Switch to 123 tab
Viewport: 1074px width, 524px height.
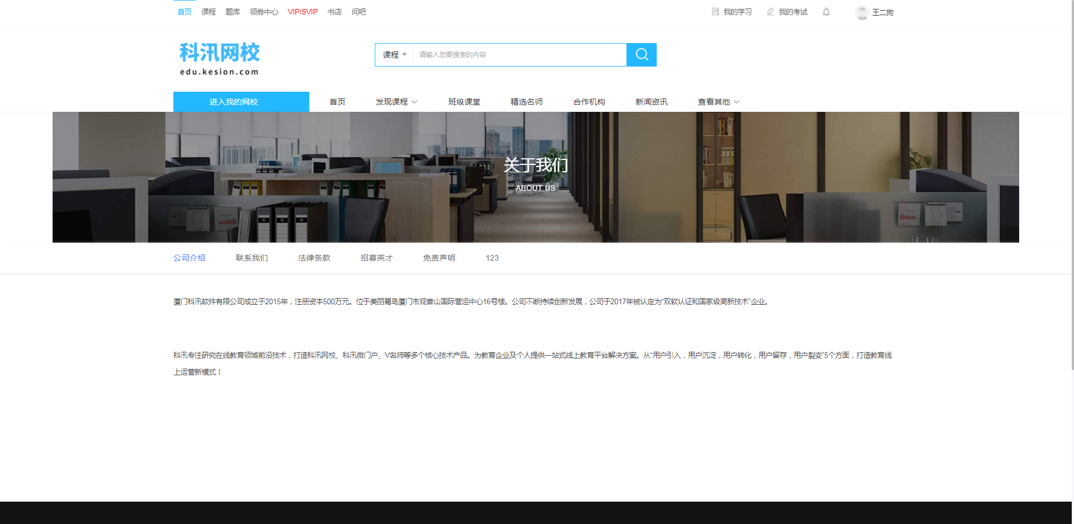tap(492, 258)
